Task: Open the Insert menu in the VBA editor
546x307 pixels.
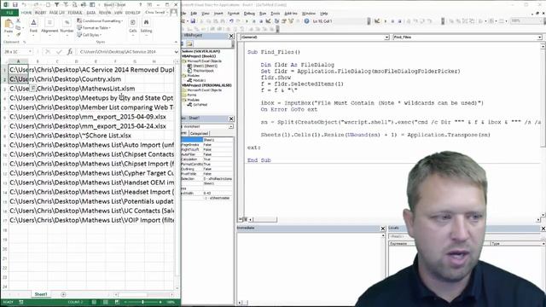Action: [x=218, y=14]
